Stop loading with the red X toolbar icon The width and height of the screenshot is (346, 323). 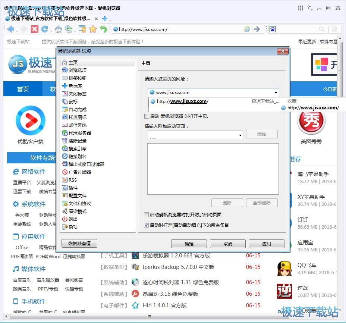tap(34, 29)
